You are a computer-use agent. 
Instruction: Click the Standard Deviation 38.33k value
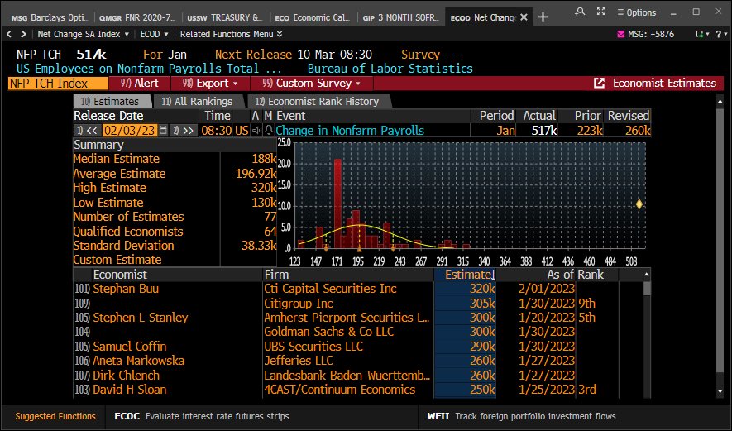(259, 246)
